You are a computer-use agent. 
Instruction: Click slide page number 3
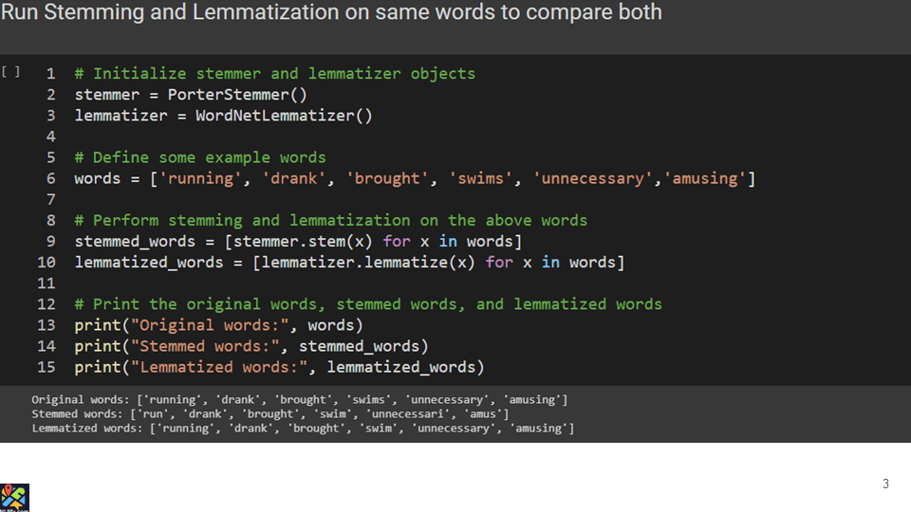coord(885,485)
